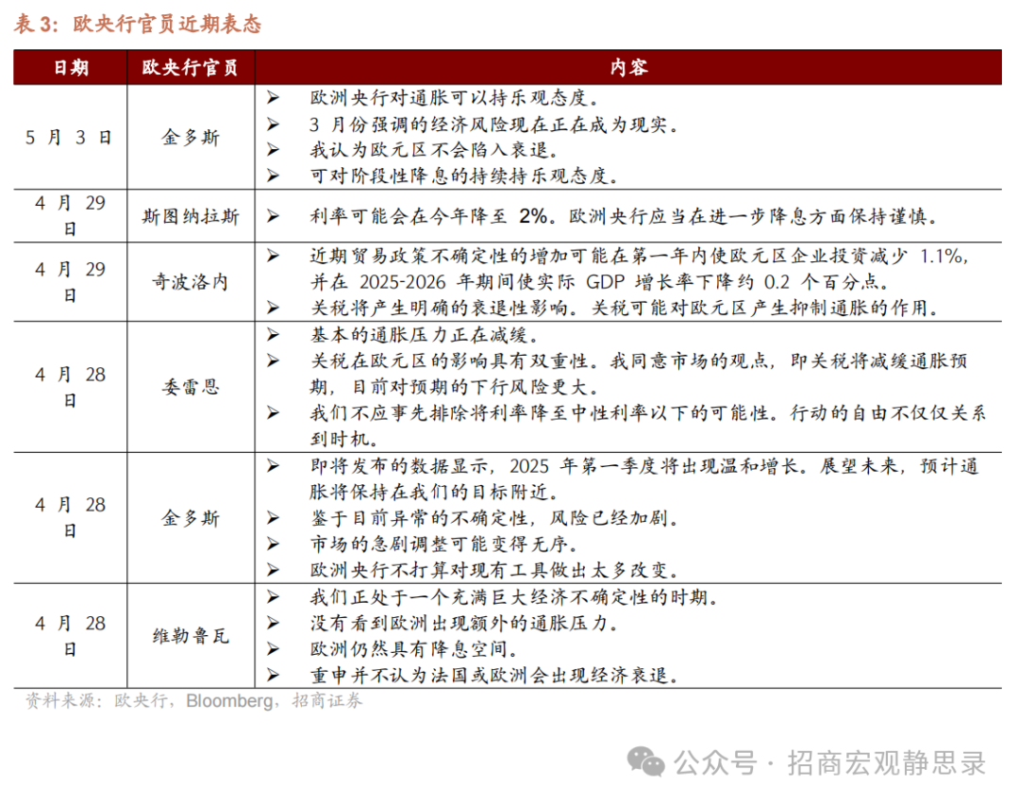
Task: Click the source note 资料来源：欧央行，Bloomberg，招商证券
Action: point(193,701)
